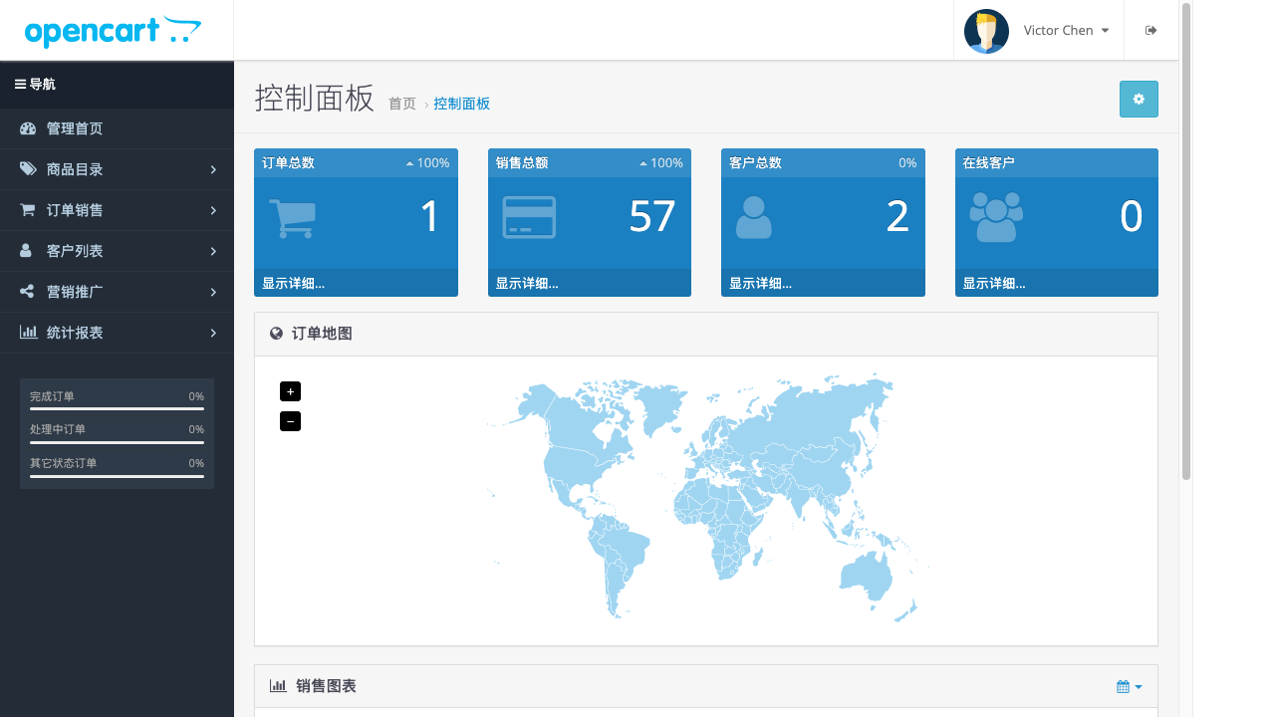This screenshot has width=1275, height=717.
Task: Zoom in on the order map
Action: tap(290, 391)
